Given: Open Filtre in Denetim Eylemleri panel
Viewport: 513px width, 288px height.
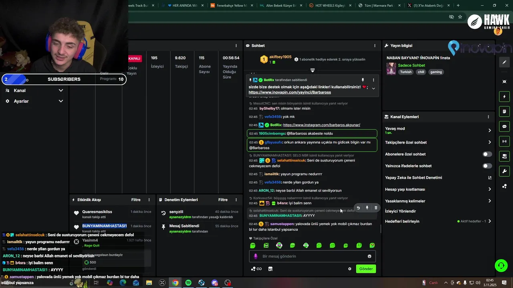Looking at the screenshot, I should click(x=223, y=200).
